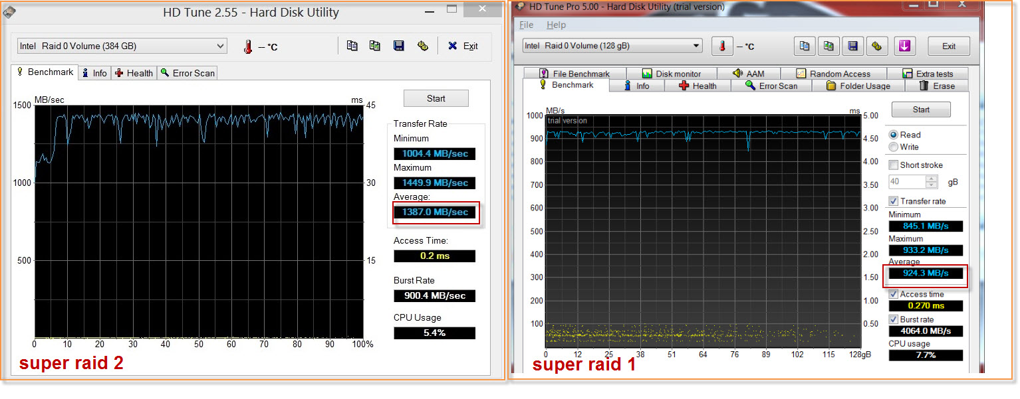The height and width of the screenshot is (399, 1020).
Task: Click CPU Usage value 5.4%
Action: 435,333
